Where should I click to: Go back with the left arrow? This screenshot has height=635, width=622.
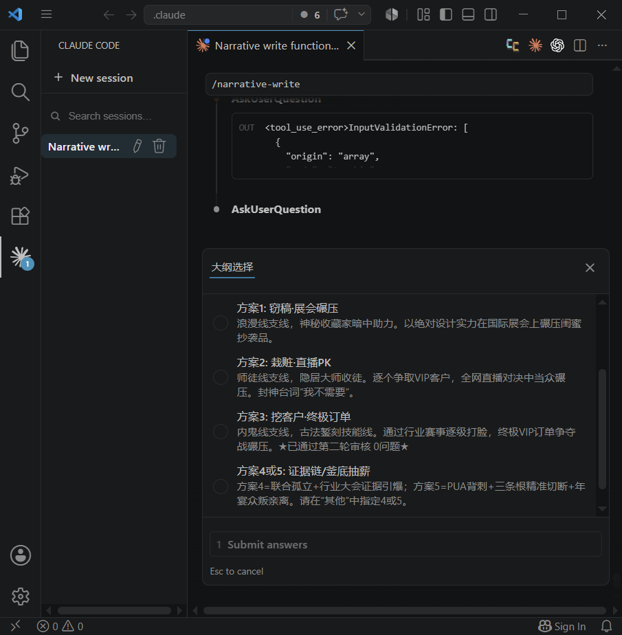click(109, 15)
